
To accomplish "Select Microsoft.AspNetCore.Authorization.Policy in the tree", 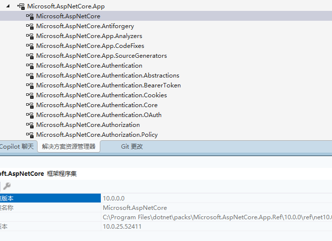I will (97, 135).
